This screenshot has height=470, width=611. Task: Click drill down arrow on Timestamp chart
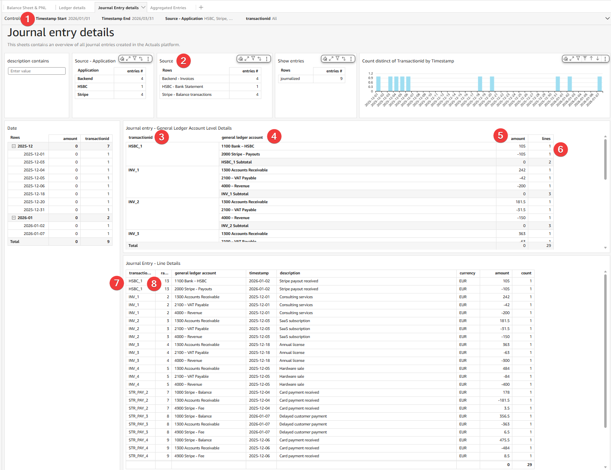(x=597, y=58)
